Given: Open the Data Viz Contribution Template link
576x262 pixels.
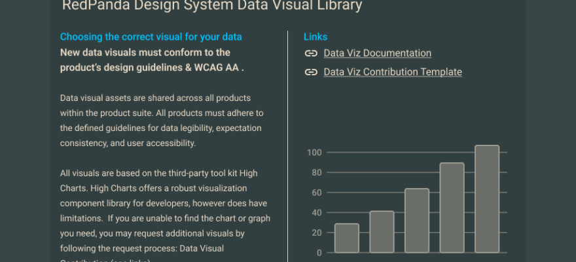Looking at the screenshot, I should pyautogui.click(x=392, y=72).
